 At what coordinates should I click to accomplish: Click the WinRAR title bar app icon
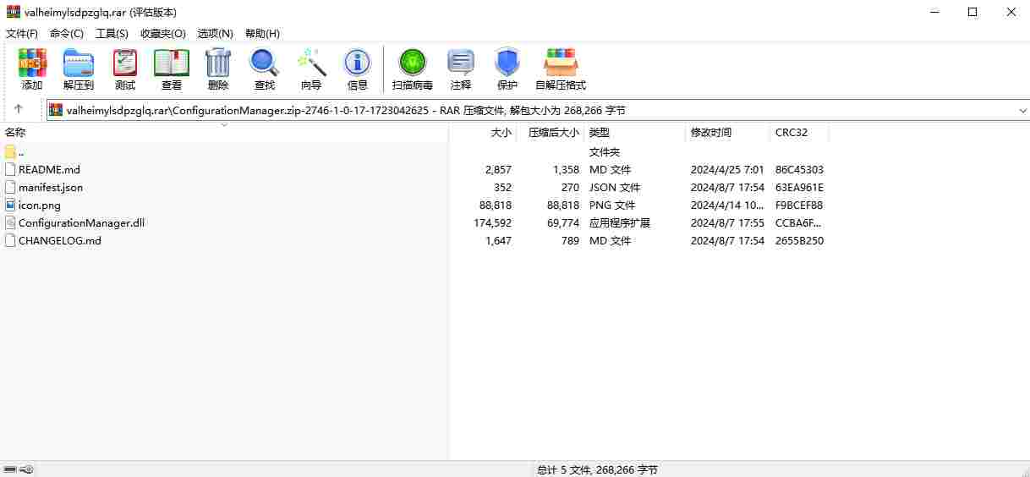pyautogui.click(x=13, y=12)
